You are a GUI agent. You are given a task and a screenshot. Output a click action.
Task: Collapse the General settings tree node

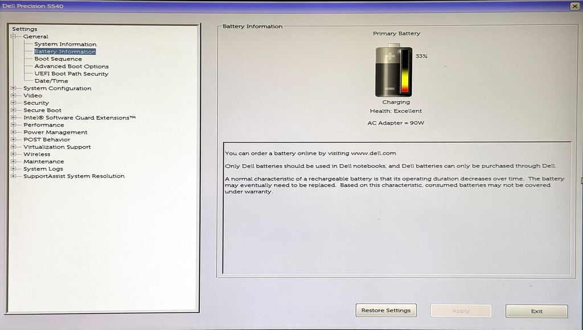(13, 36)
